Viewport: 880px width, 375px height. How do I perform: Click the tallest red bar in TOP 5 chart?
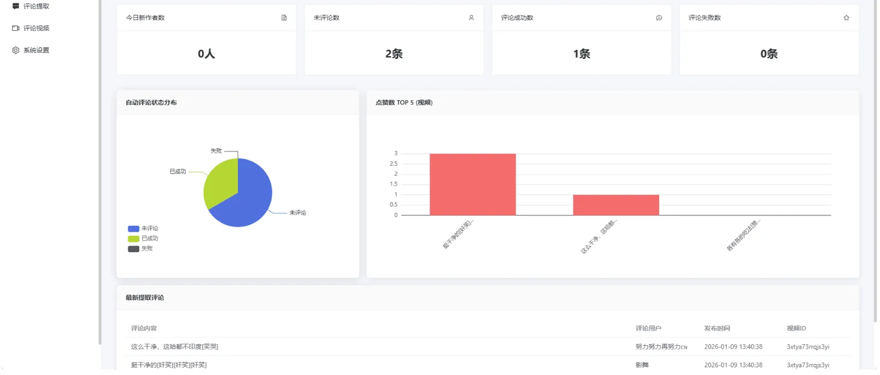pos(472,184)
